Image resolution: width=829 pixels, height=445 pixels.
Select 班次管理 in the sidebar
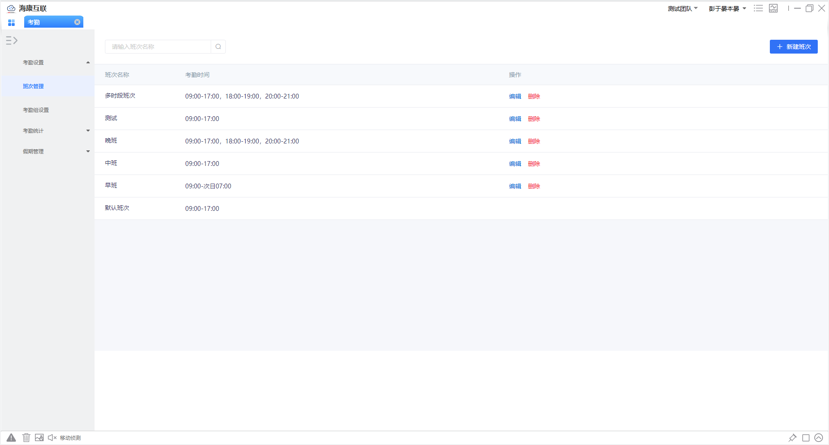pos(33,86)
